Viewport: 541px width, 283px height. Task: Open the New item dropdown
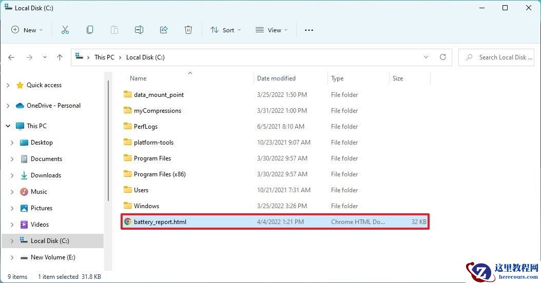click(27, 30)
